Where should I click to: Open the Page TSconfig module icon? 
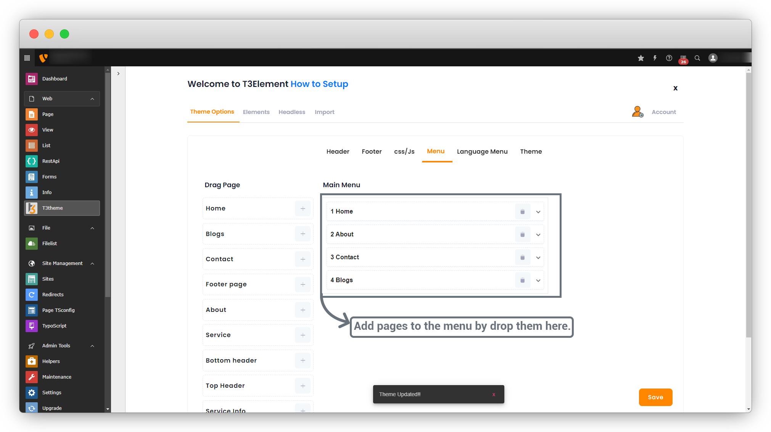32,310
